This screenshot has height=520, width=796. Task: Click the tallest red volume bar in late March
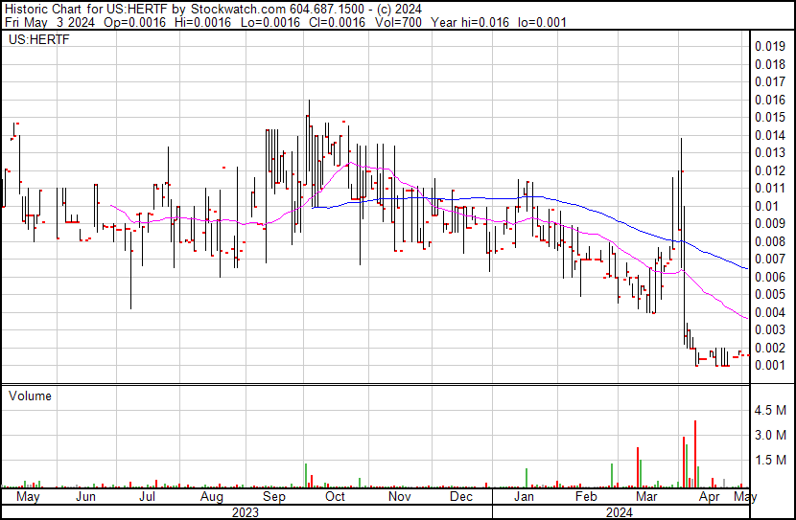(695, 454)
